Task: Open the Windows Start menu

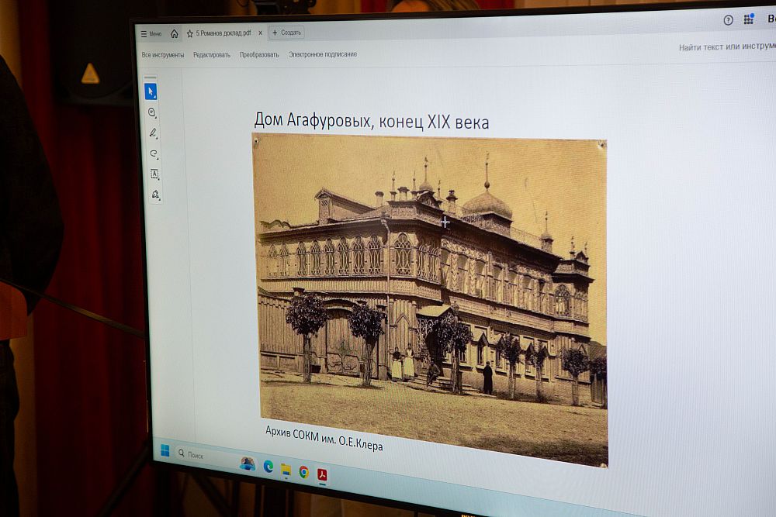Action: [165, 450]
